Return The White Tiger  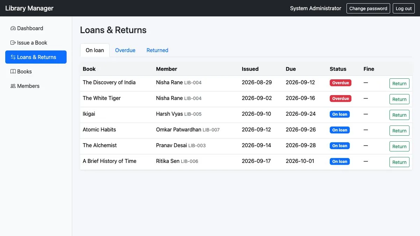pos(399,99)
